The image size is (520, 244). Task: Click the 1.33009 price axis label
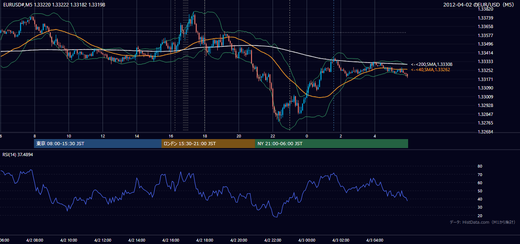click(x=485, y=97)
